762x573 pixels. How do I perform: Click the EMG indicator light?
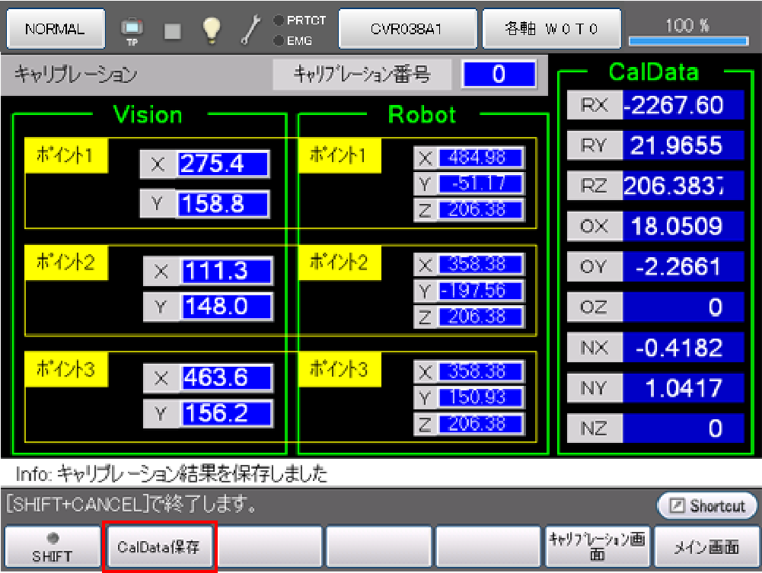[279, 40]
